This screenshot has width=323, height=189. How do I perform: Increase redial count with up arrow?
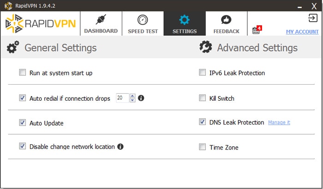click(x=132, y=96)
